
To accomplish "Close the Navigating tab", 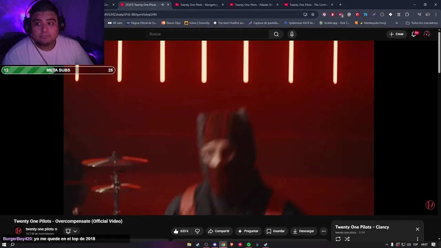I will tap(223, 5).
